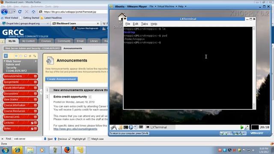Switch course menu to folder view icon
The width and height of the screenshot is (274, 154).
21,56
